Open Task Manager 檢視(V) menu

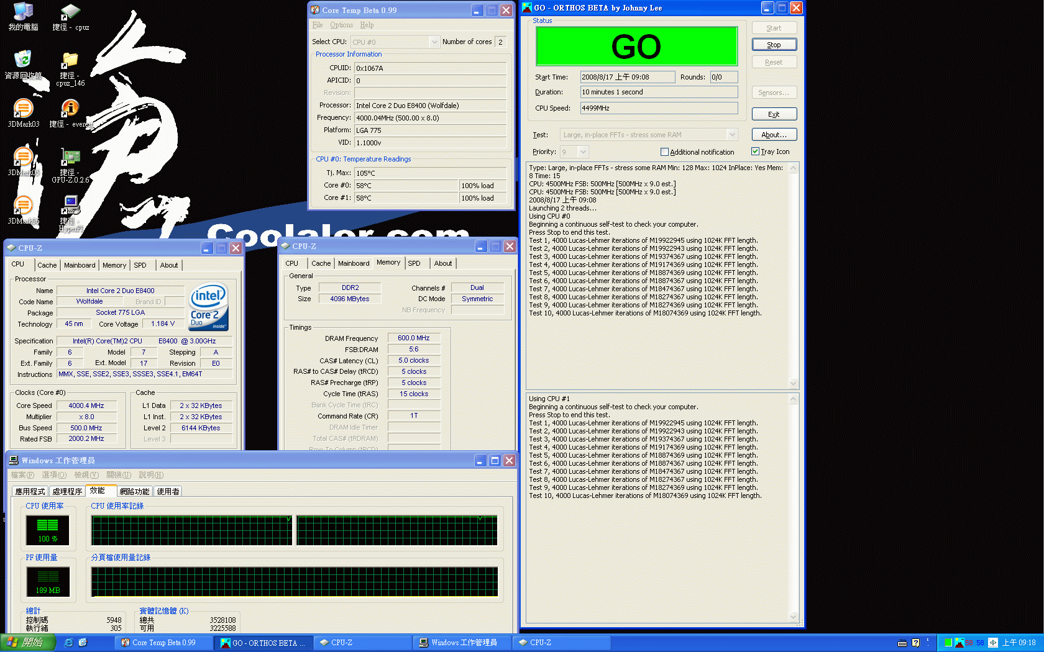pos(86,475)
